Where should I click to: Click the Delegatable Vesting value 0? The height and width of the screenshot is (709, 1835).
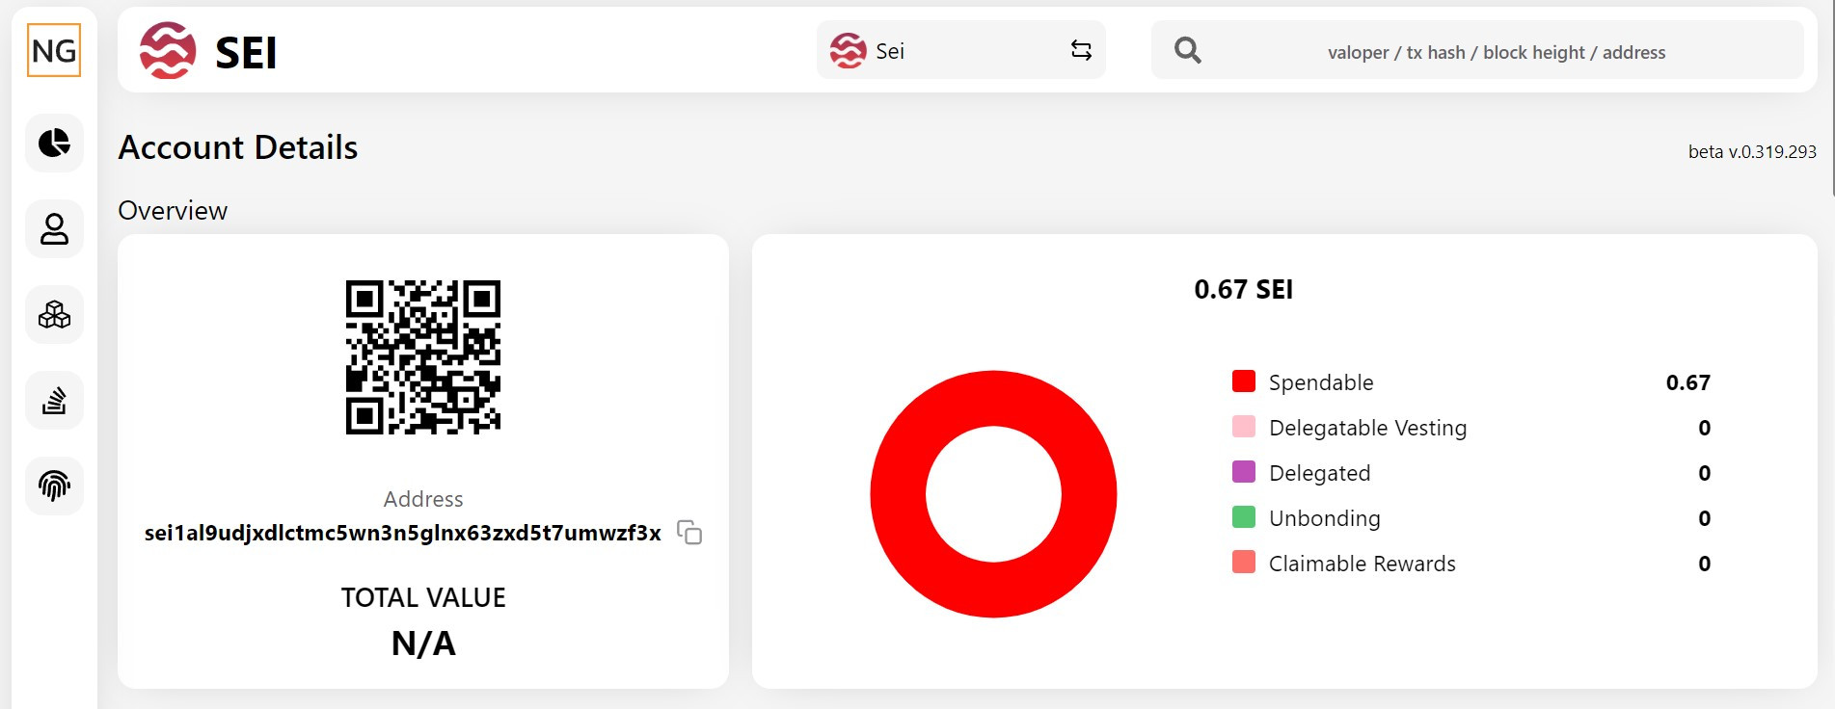[x=1704, y=428]
